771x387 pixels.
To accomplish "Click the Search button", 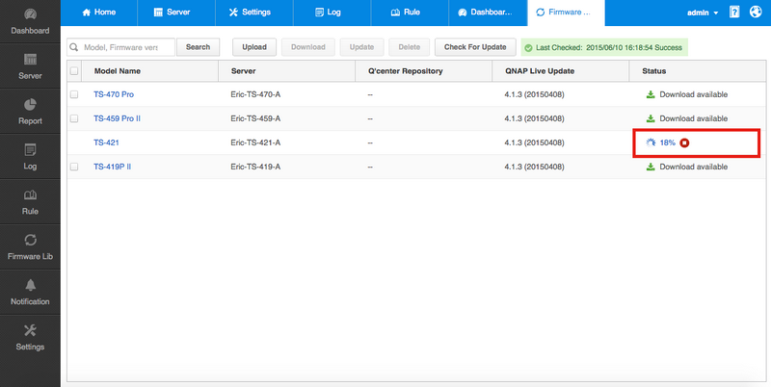I will [199, 47].
